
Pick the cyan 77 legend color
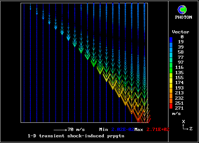point(171,55)
